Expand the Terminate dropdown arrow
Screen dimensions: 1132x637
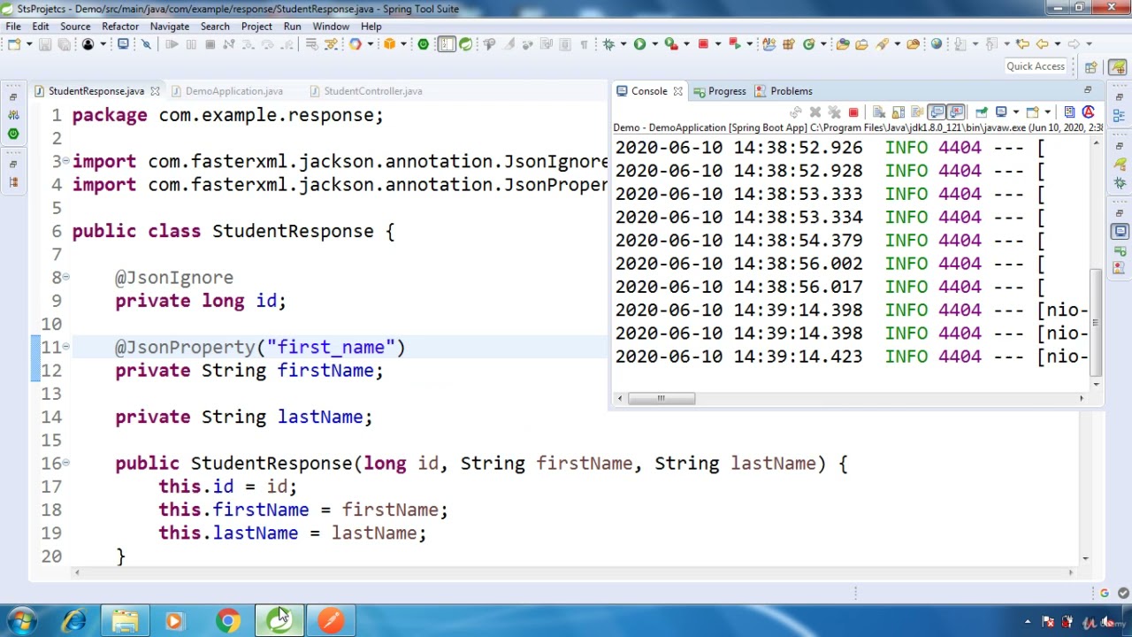718,44
